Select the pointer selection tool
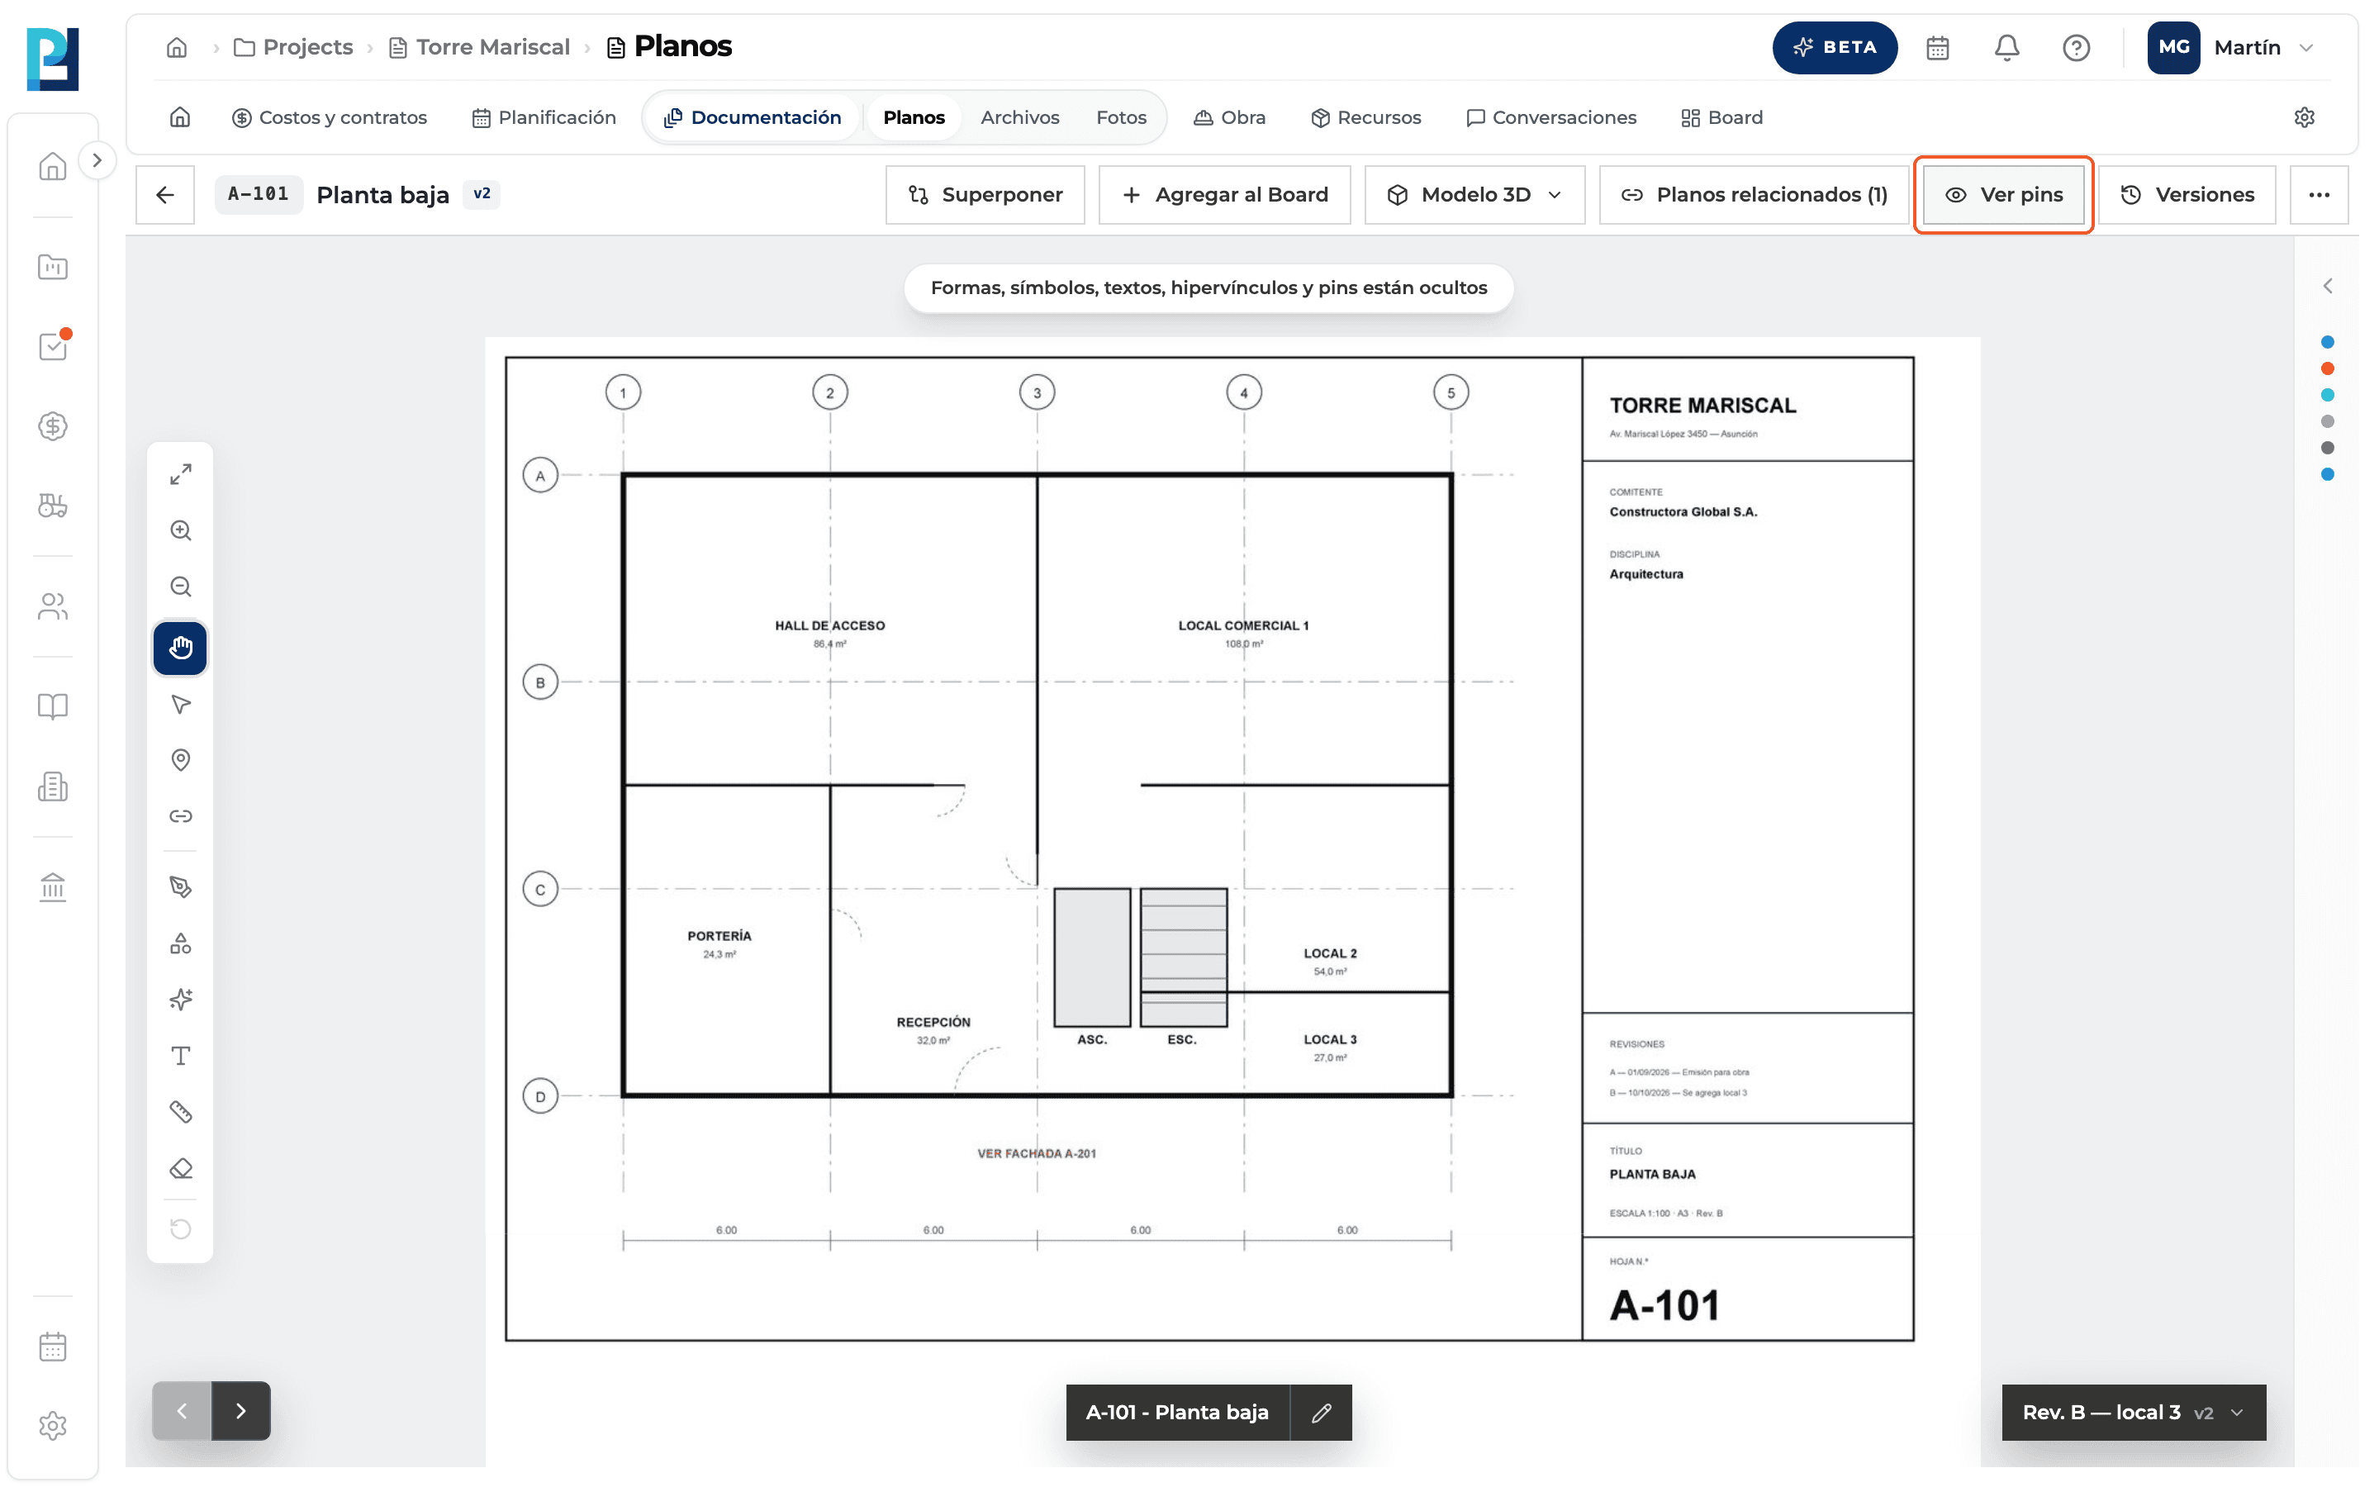Viewport: 2379px width, 1487px height. pos(180,704)
